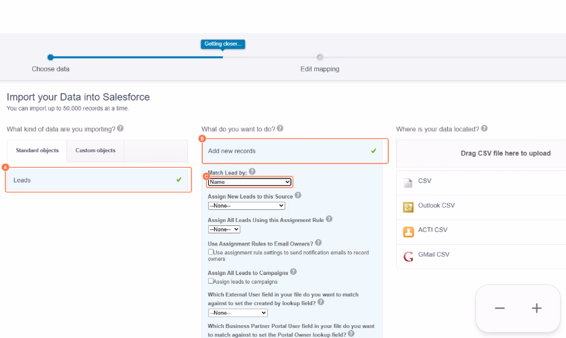This screenshot has height=338, width=566.
Task: Click the 'Getting closer...' progress tooltip
Action: pyautogui.click(x=223, y=44)
